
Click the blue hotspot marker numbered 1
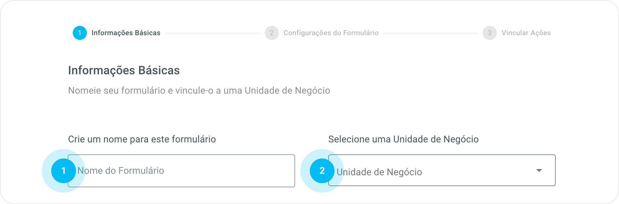tap(63, 171)
